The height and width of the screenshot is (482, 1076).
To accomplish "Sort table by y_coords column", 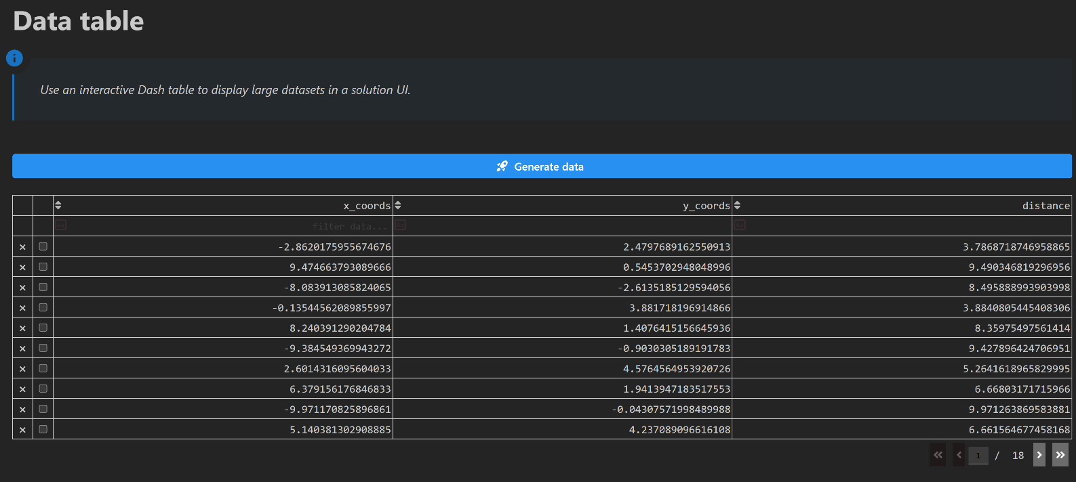I will coord(398,205).
